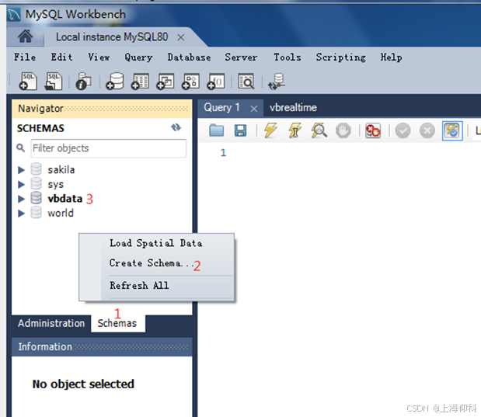This screenshot has height=417, width=481.
Task: Click reconnect to DBMS toolbar icon
Action: click(x=276, y=82)
